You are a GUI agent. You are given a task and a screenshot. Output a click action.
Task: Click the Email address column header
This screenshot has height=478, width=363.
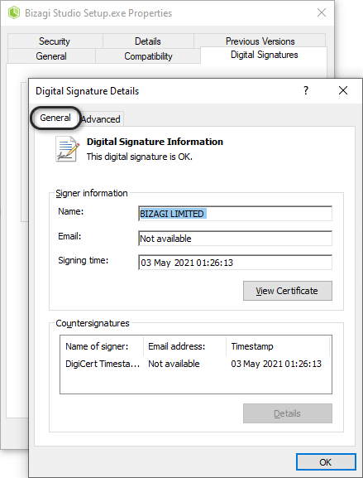coord(184,346)
